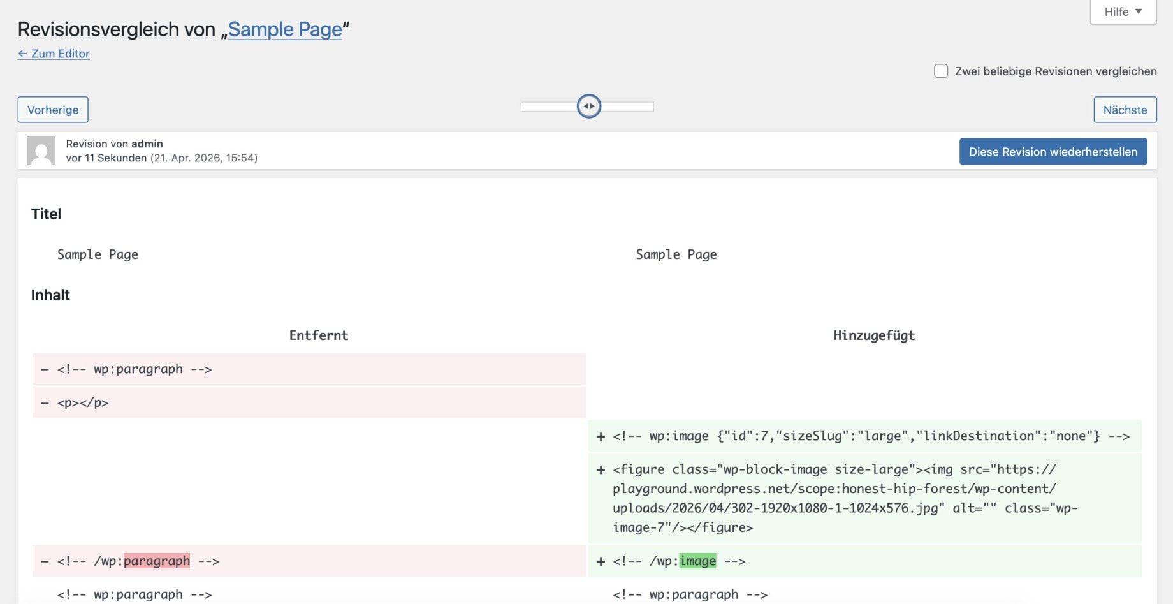Click the Nächste revision button
Viewport: 1173px width, 604px height.
[x=1125, y=110]
